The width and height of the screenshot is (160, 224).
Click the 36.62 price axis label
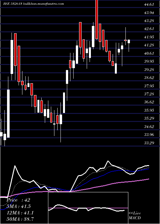point(149,102)
